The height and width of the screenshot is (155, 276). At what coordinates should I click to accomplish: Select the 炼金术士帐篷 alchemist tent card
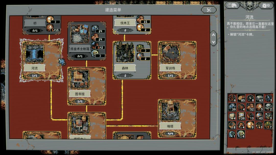pyautogui.click(x=87, y=41)
